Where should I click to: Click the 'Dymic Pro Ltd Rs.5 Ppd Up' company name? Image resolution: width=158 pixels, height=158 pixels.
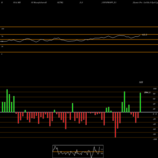click(x=145, y=3)
